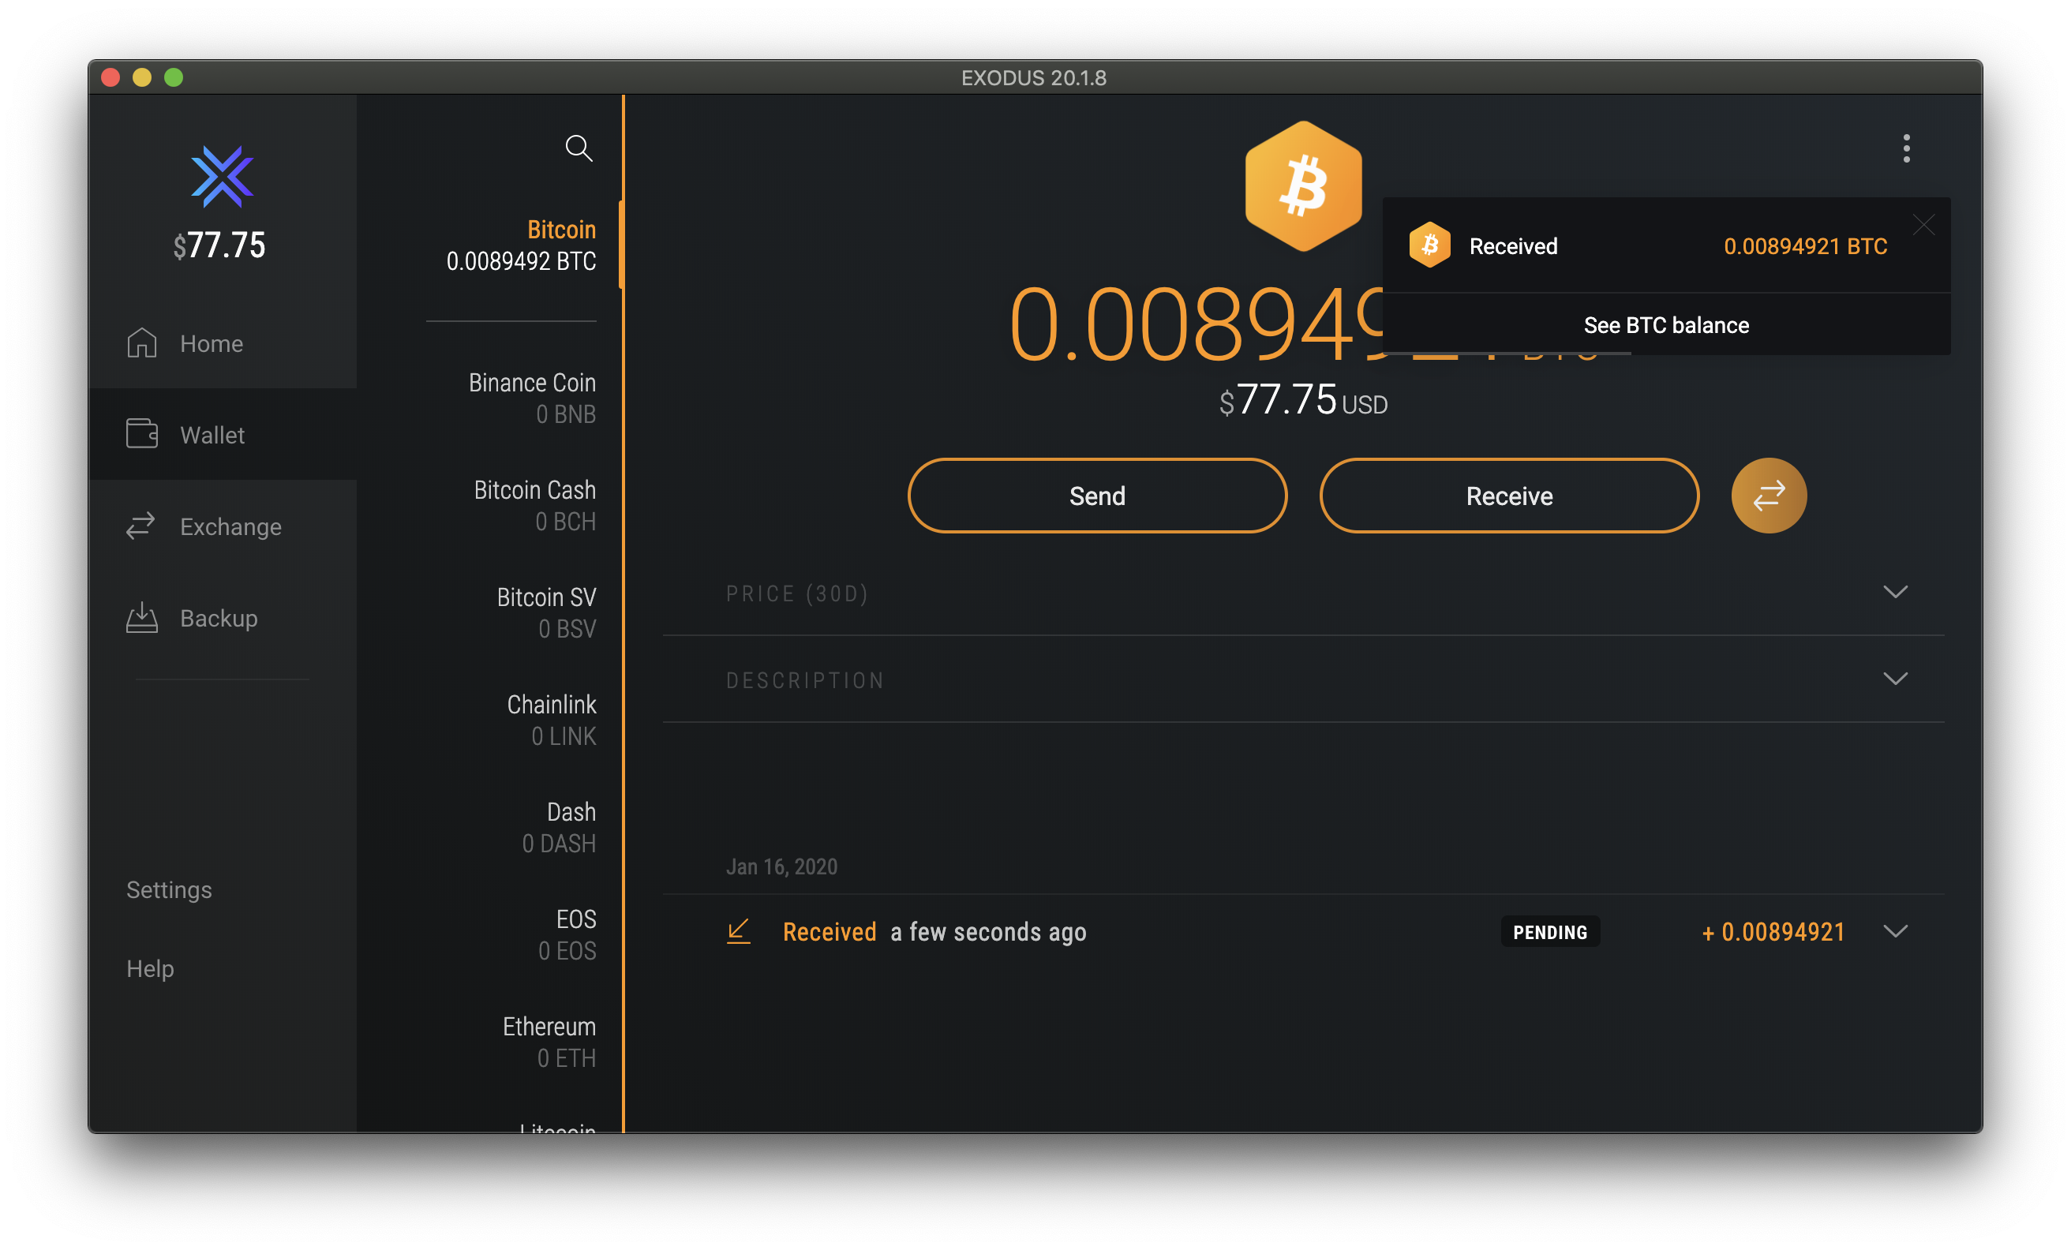Image resolution: width=2071 pixels, height=1250 pixels.
Task: Click the Bitcoin hexagon logo at the top
Action: [1302, 185]
